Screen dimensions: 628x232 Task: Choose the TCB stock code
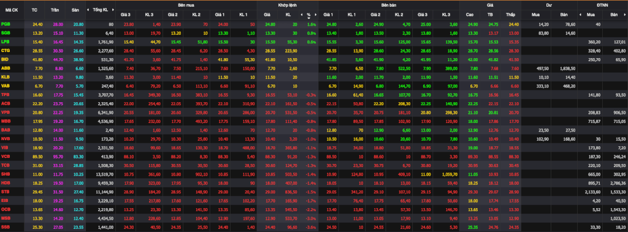point(6,165)
